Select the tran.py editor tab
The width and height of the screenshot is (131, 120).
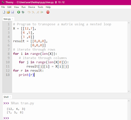[x=7, y=19]
